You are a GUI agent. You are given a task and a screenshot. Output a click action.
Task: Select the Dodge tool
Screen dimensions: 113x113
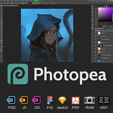point(1,32)
